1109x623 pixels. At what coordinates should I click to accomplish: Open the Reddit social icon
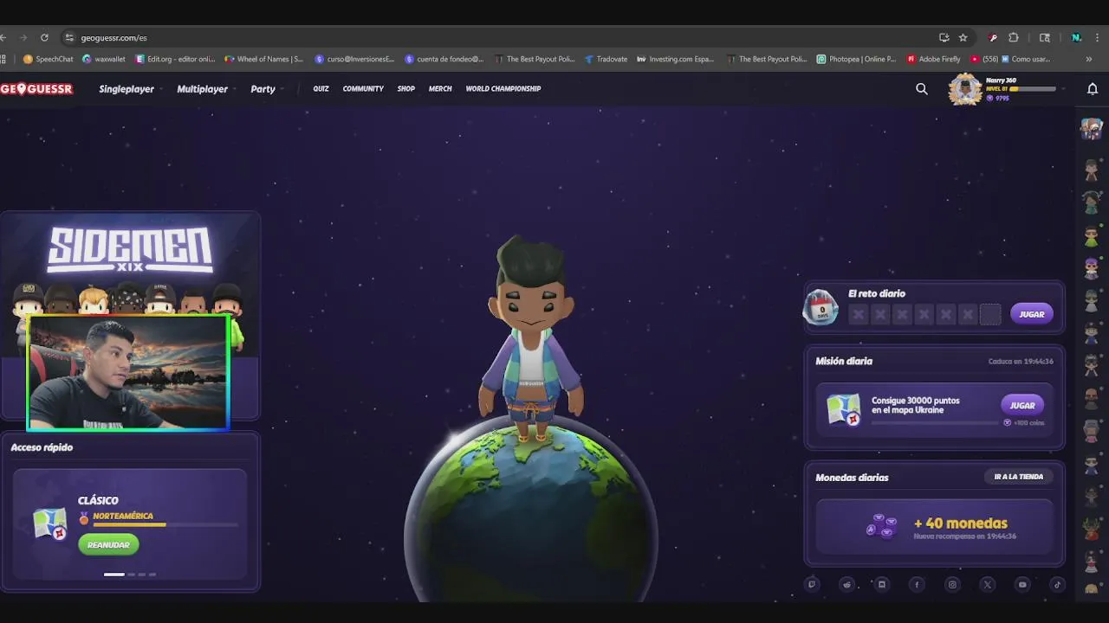pos(847,584)
